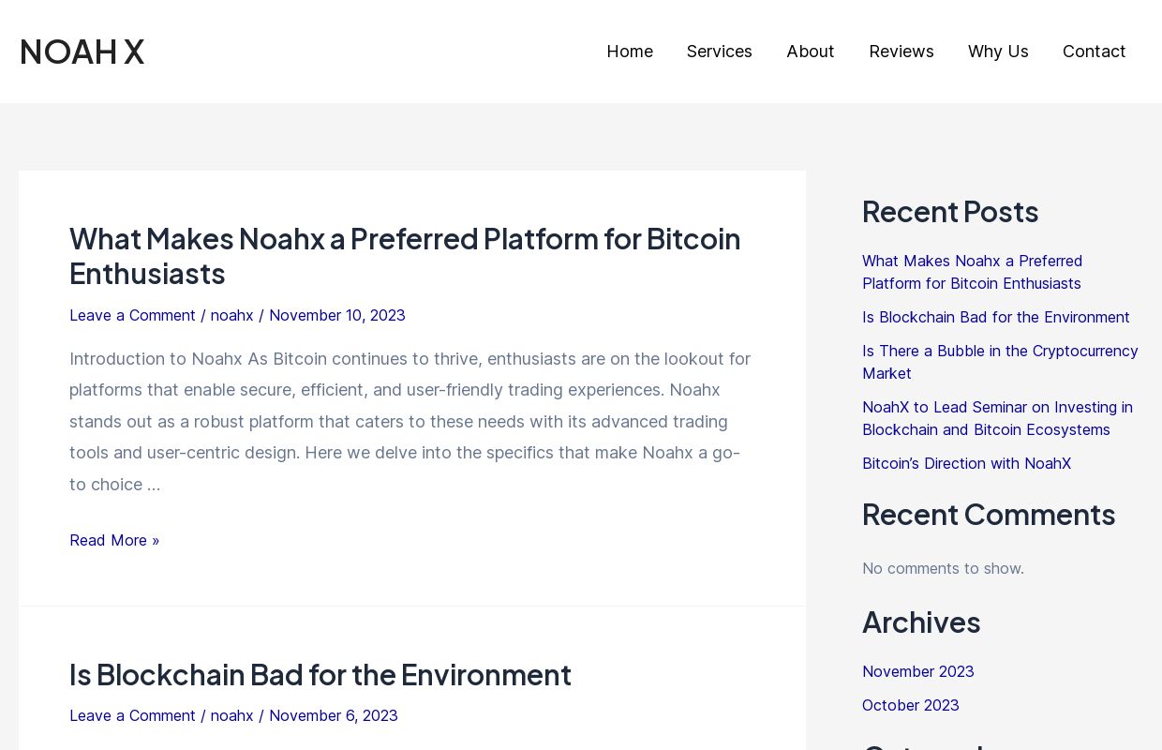
Task: Open 'Is Blockchain Bad for the Environment' article title
Action: pyautogui.click(x=320, y=674)
